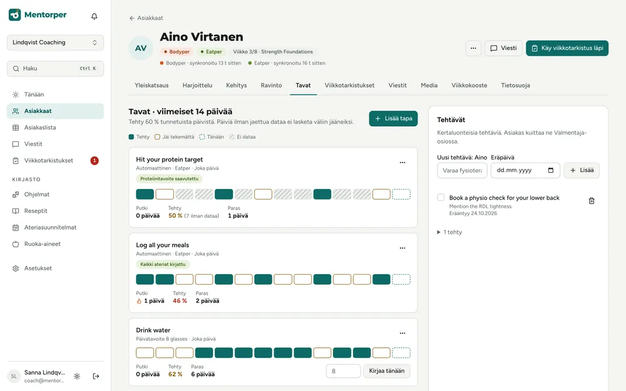Open Ohjelmat library section
The image size is (626, 391).
point(55,195)
